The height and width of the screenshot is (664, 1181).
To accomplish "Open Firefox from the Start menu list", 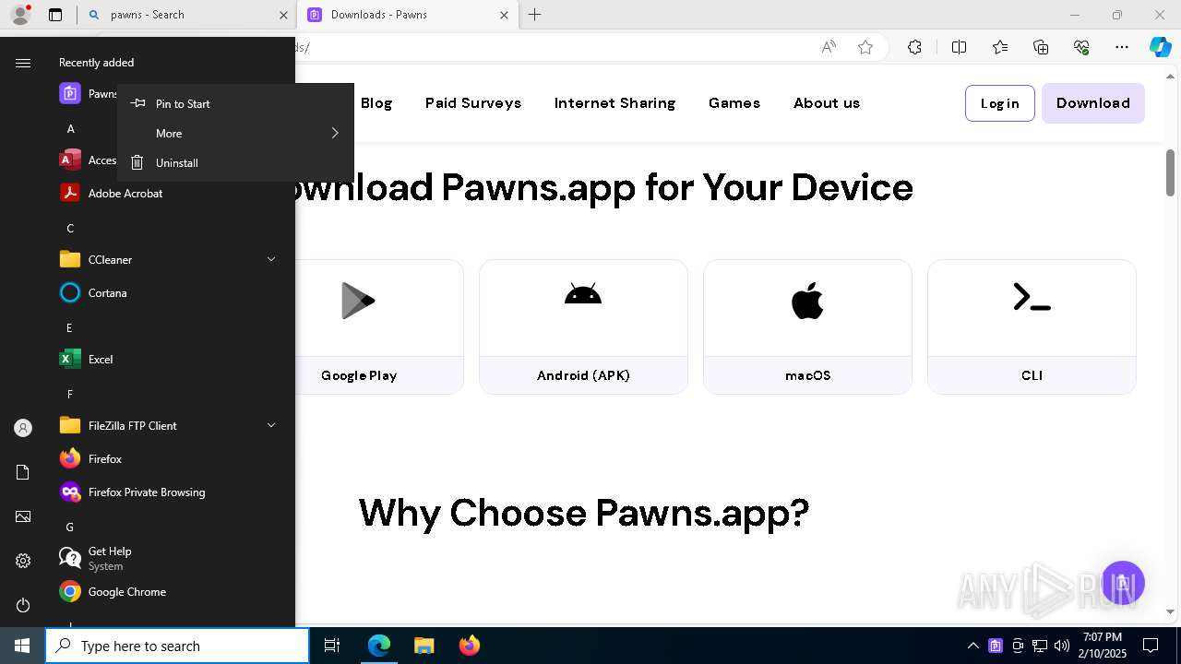I will (x=90, y=458).
